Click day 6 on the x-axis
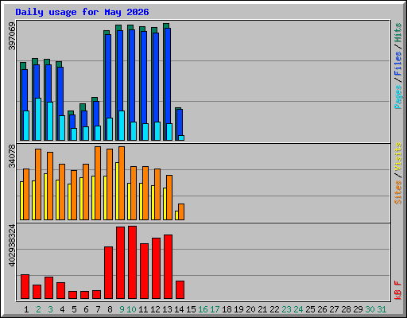Viewport: 407px width, 318px height. coord(86,309)
